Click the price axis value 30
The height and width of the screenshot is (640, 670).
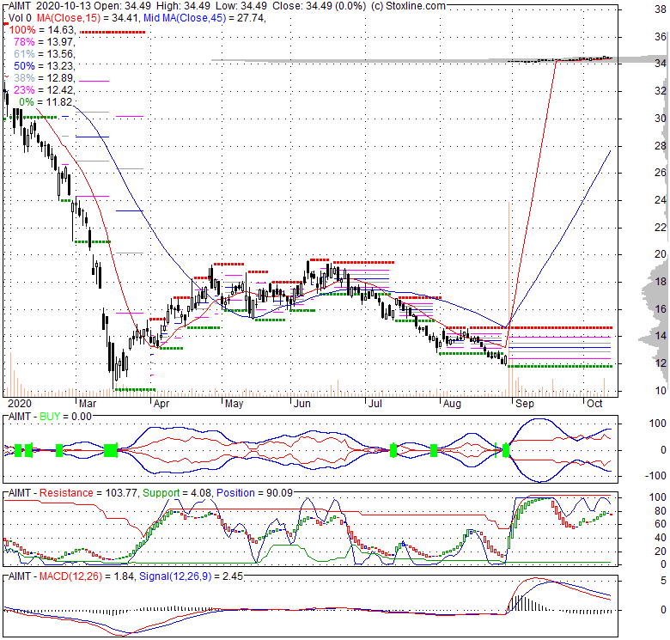pyautogui.click(x=661, y=119)
